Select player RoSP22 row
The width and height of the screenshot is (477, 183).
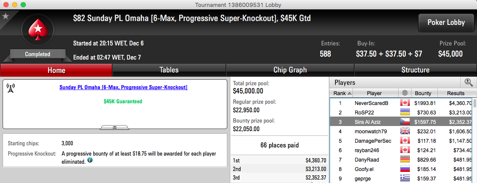point(401,112)
